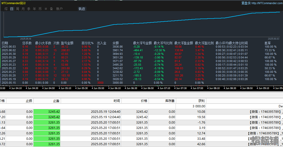Click the M tab
Viewport: 283px width, 147px height.
coord(46,9)
